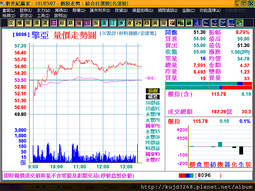Click the Home toolbar icon
This screenshot has width=255, height=191.
(231, 23)
